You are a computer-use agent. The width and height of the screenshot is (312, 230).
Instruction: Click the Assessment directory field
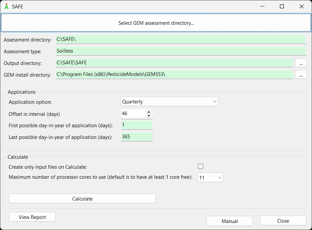[181, 40]
